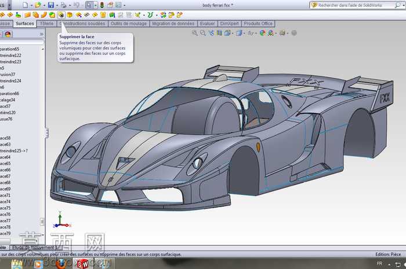Expand the feature panel with chevron arrows
The width and height of the screenshot is (406, 269).
coord(41,34)
